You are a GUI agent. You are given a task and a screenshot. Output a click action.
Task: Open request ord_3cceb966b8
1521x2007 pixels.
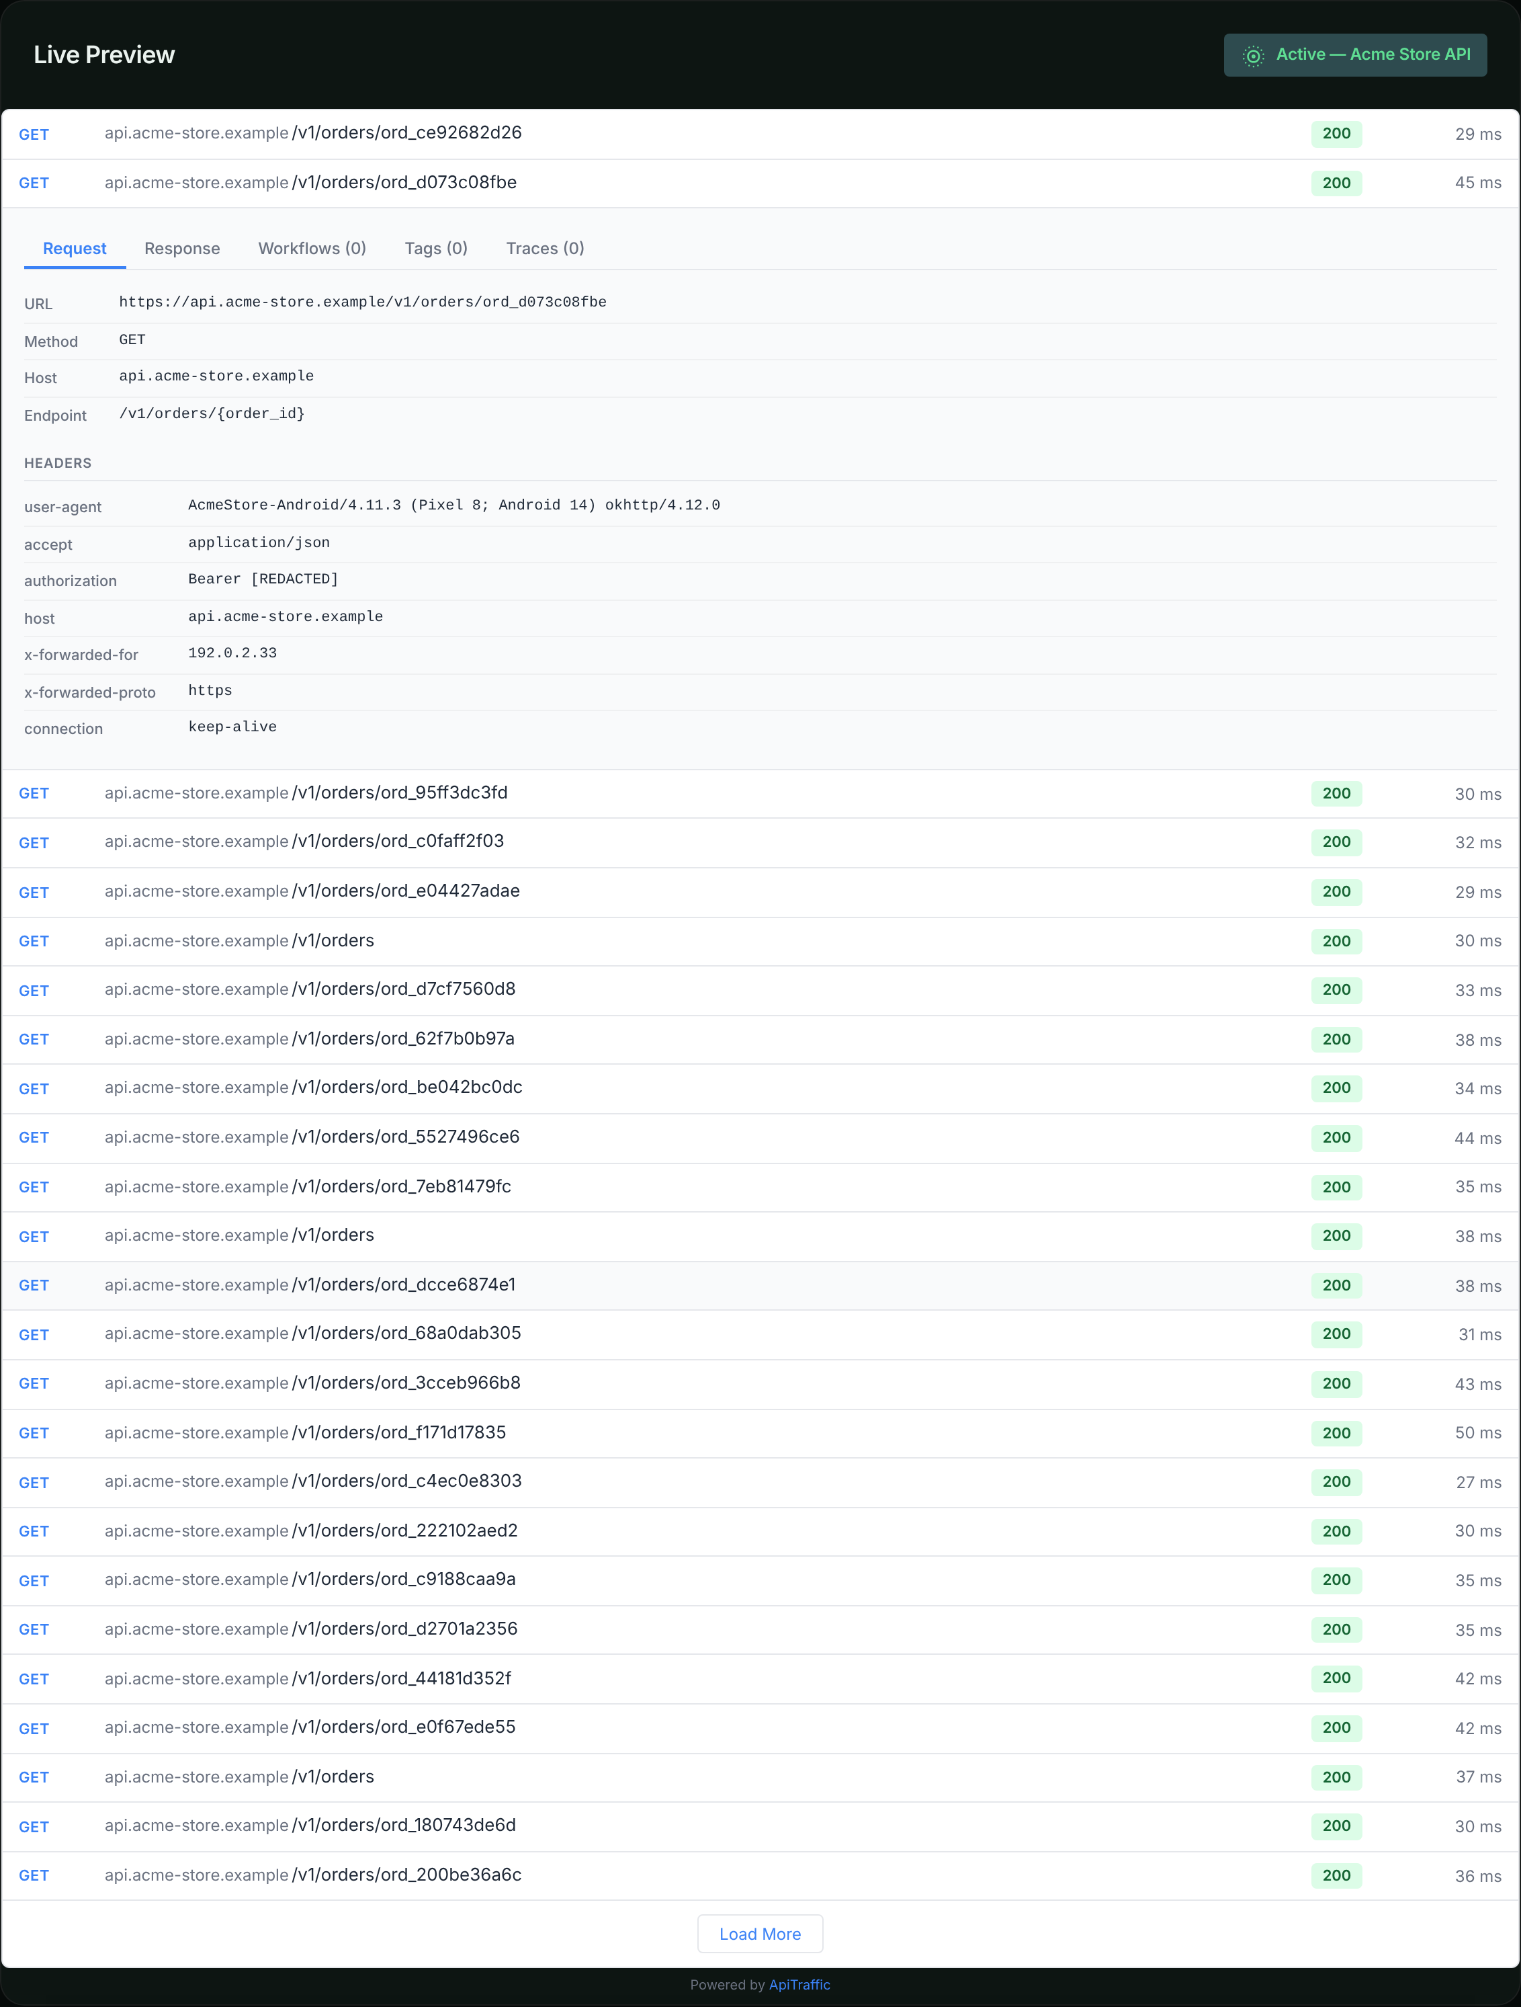coord(760,1384)
